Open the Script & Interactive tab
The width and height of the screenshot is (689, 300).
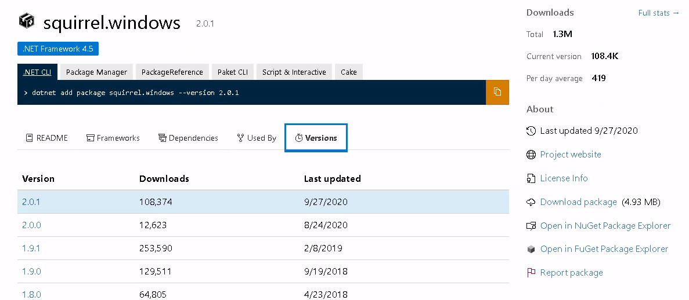294,72
